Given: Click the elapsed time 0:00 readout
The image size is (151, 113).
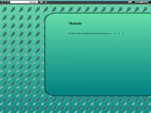Looking at the screenshot, I should 41,2.
